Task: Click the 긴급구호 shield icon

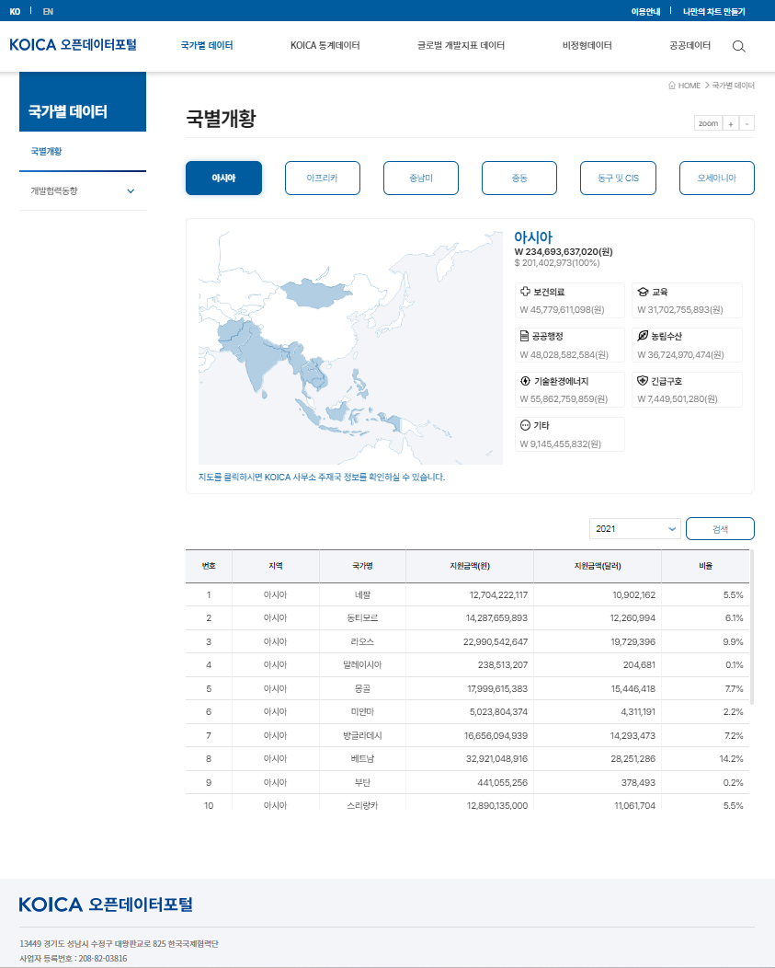Action: pyautogui.click(x=643, y=381)
